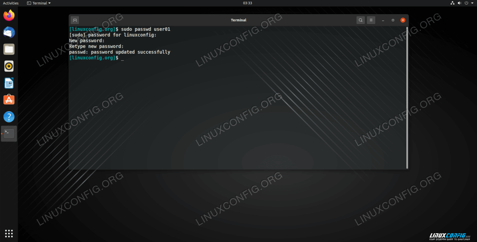Maximize the Terminal window
The height and width of the screenshot is (242, 477).
393,20
